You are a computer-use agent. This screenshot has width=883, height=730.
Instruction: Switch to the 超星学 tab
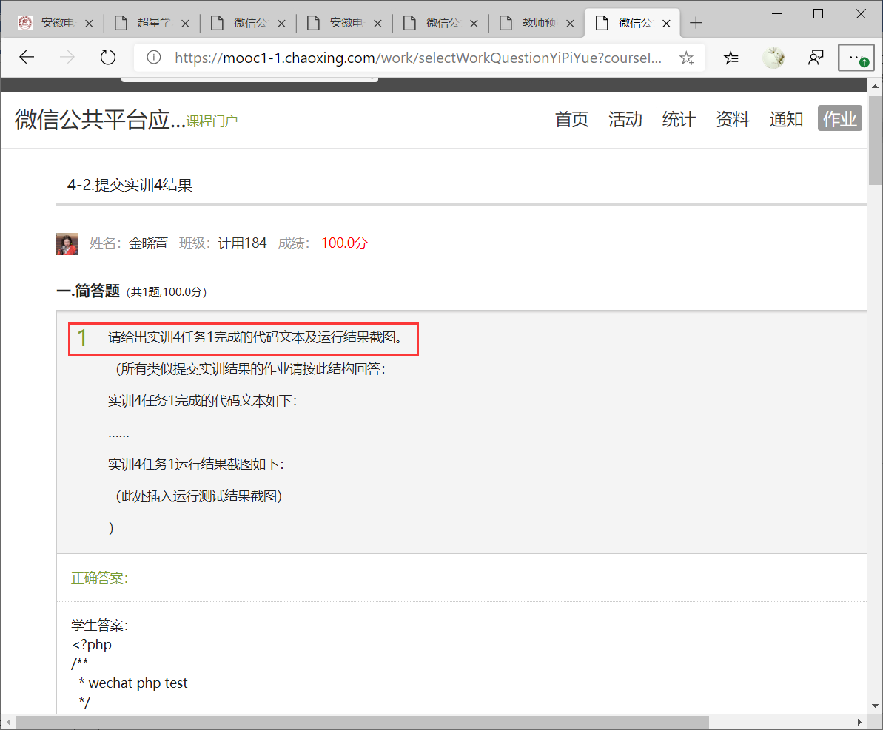[153, 24]
